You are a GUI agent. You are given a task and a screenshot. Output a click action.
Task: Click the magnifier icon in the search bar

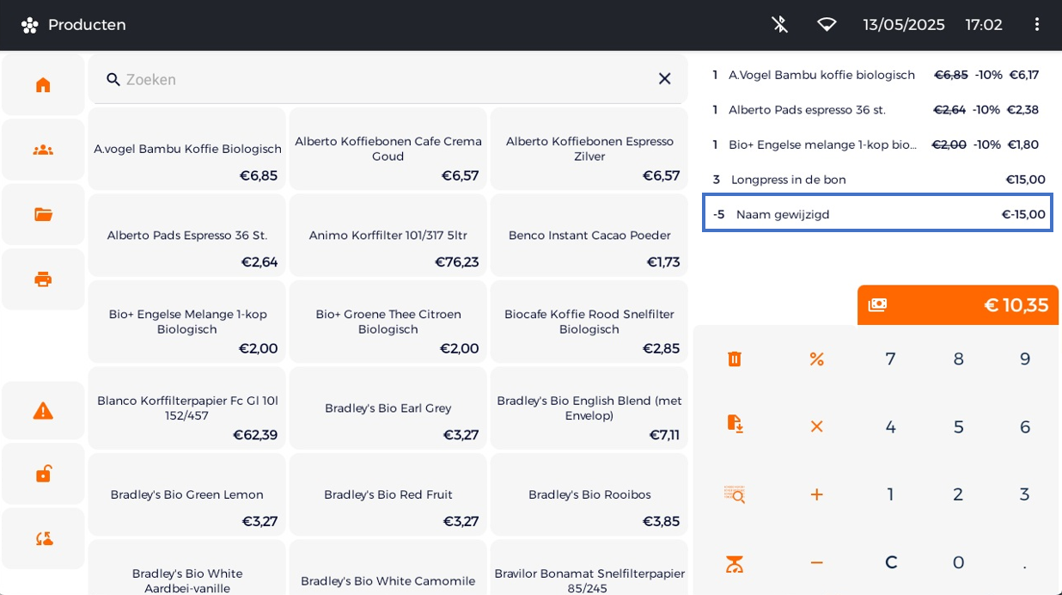tap(113, 79)
